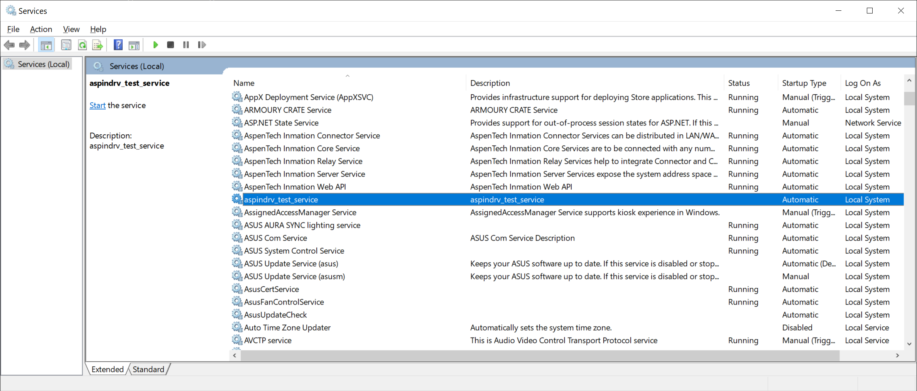Click 'ASUS Com Service Description' text
This screenshot has width=917, height=391.
click(x=522, y=238)
